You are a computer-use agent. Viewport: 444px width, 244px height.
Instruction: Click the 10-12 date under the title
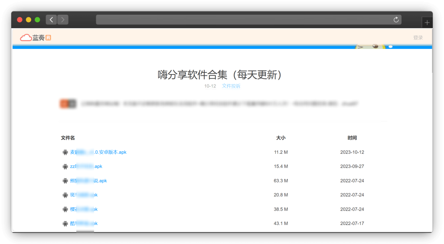pyautogui.click(x=210, y=86)
